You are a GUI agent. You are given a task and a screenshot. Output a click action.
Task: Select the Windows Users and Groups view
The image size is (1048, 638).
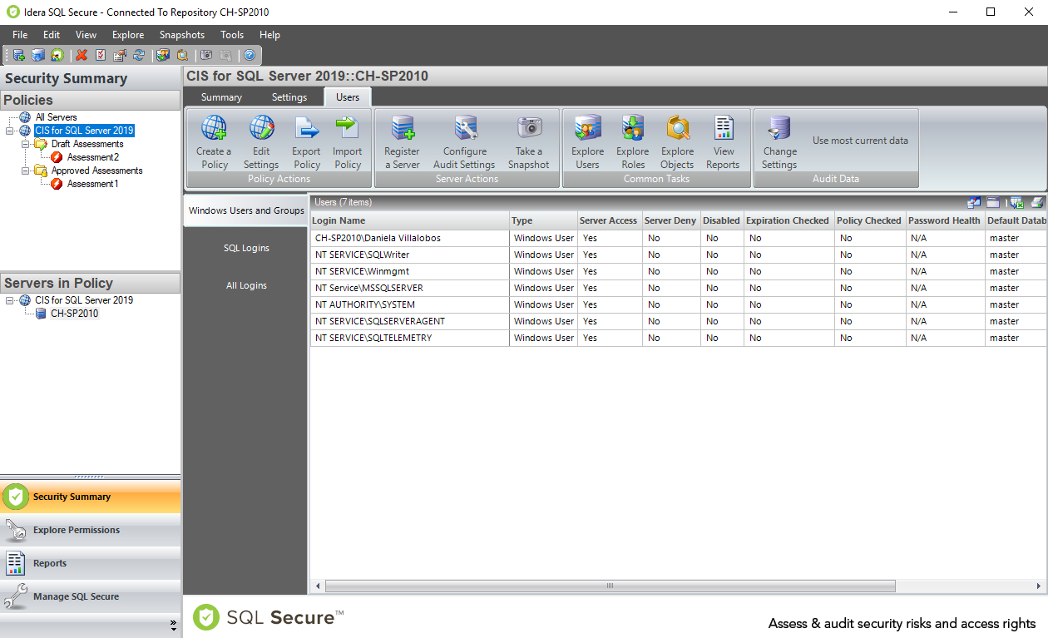pyautogui.click(x=246, y=210)
